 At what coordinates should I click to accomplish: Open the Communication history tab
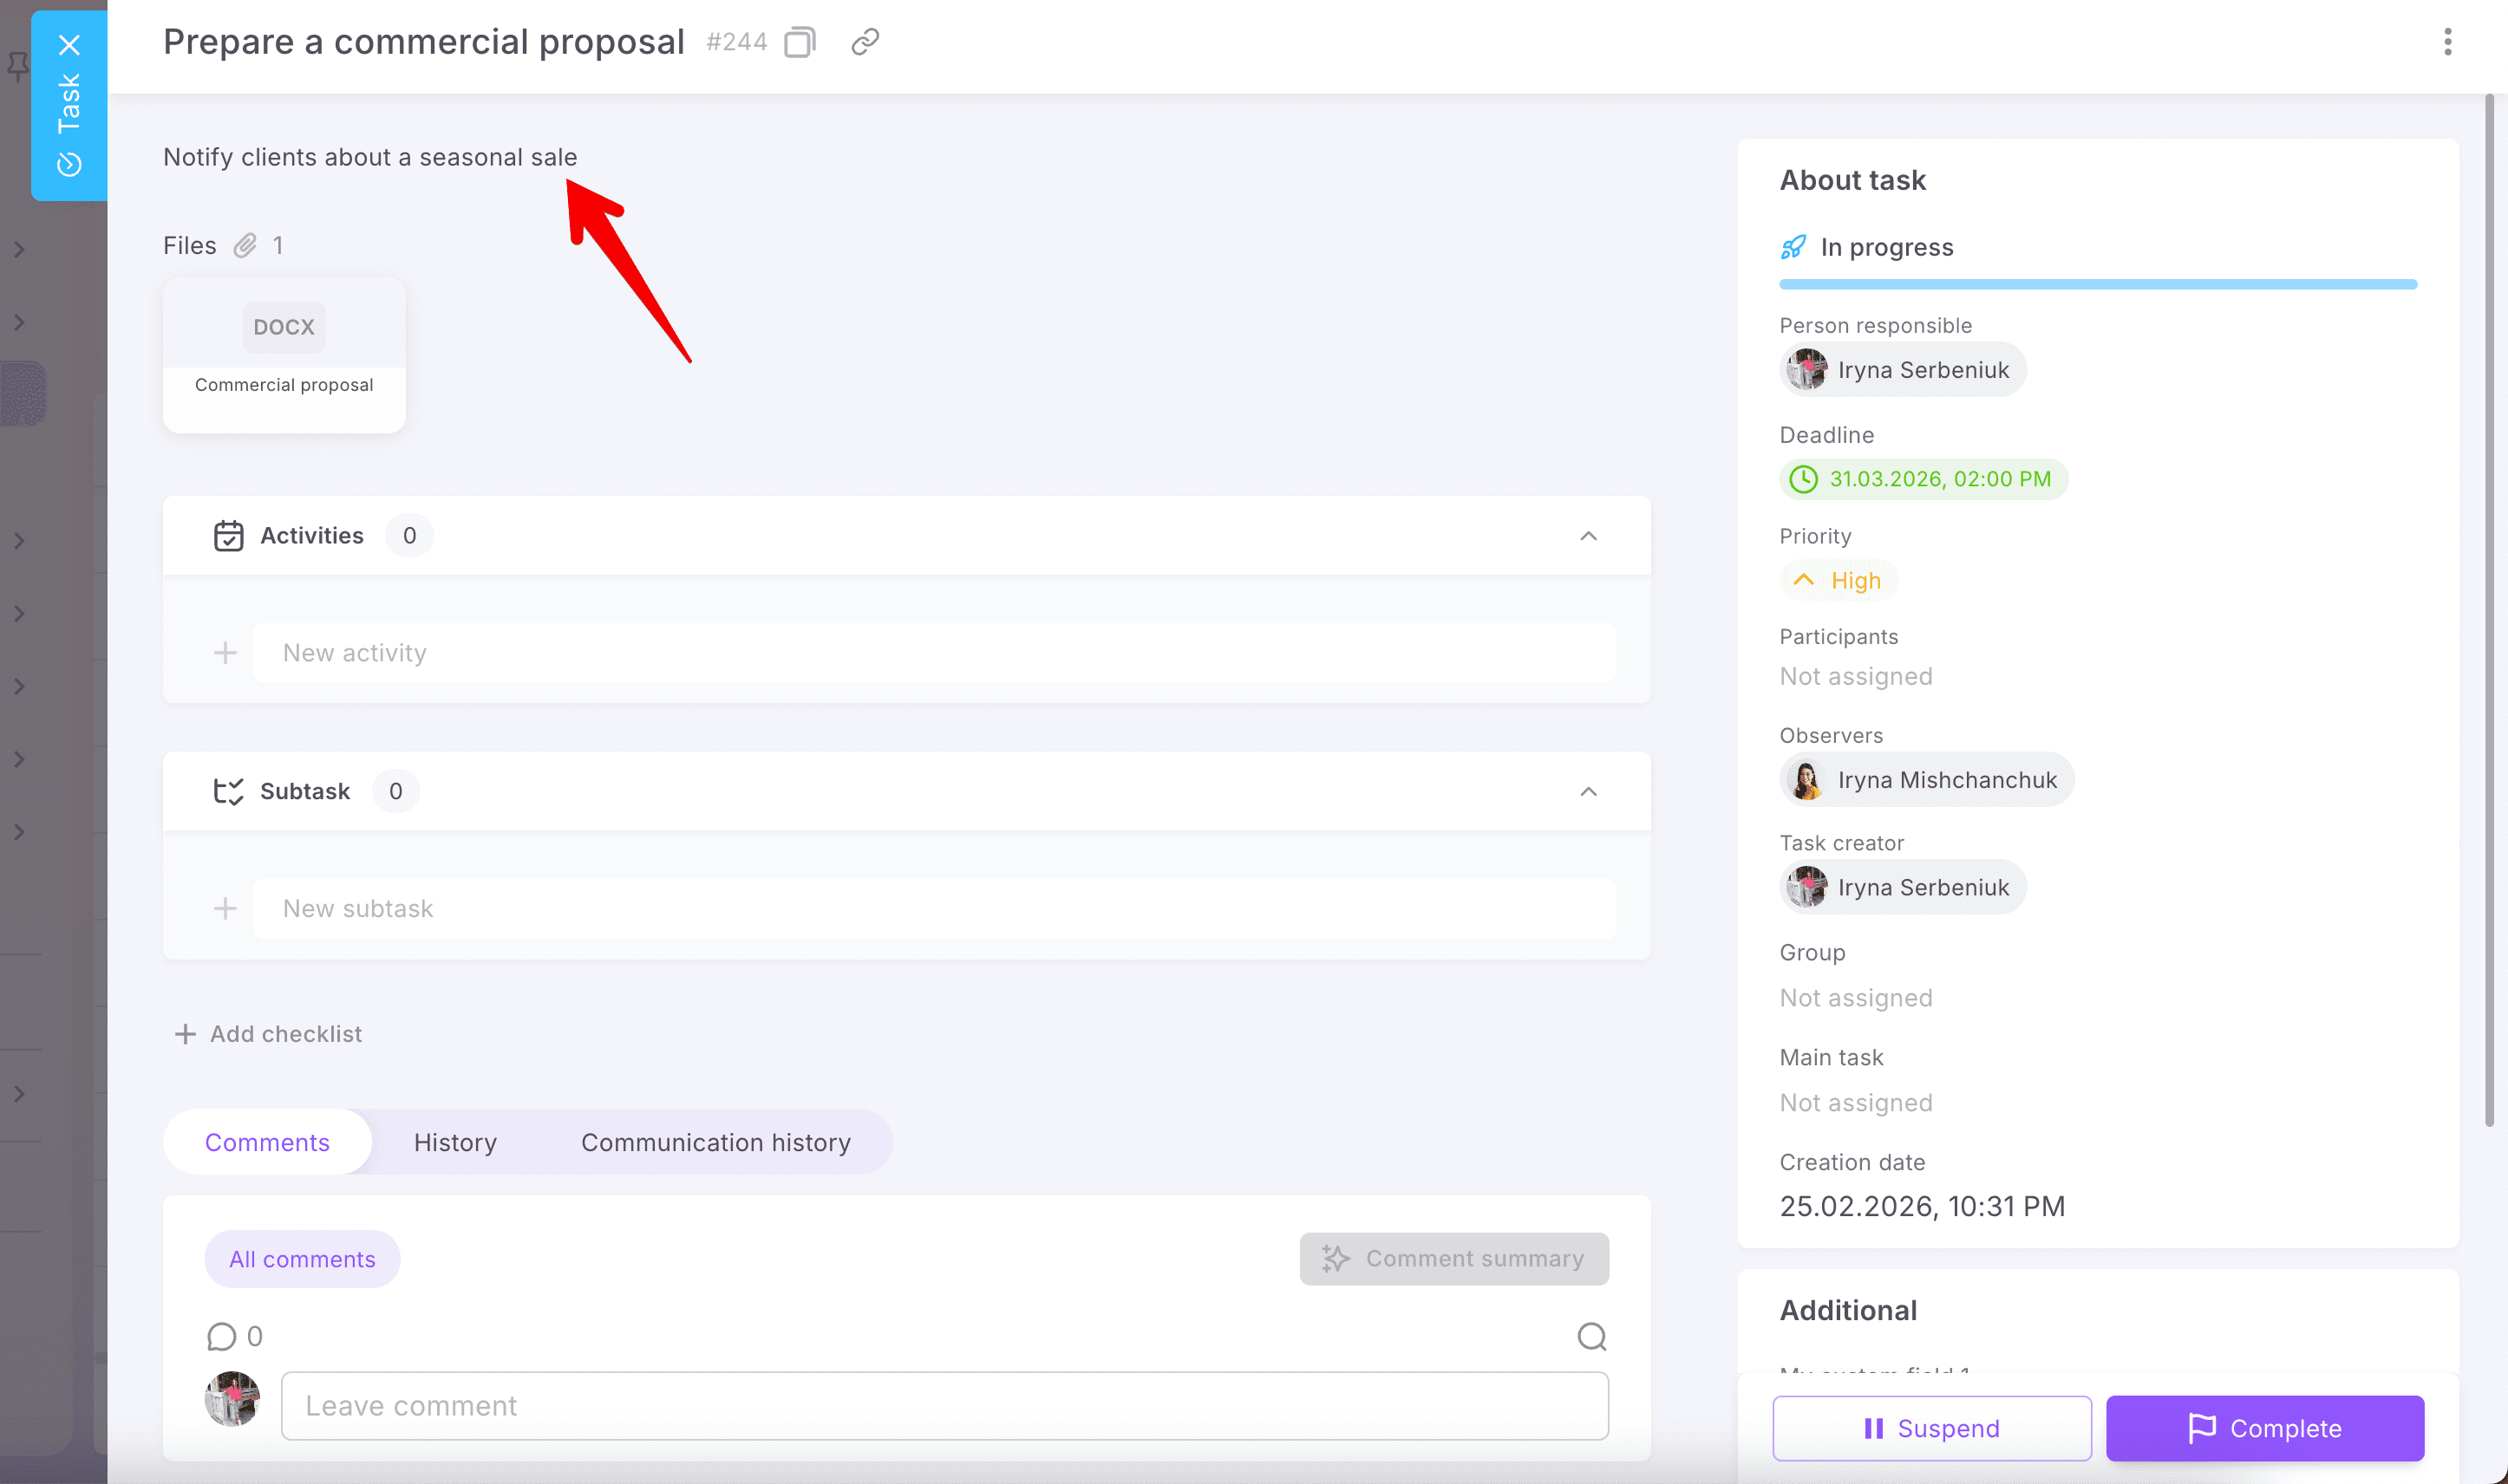715,1142
